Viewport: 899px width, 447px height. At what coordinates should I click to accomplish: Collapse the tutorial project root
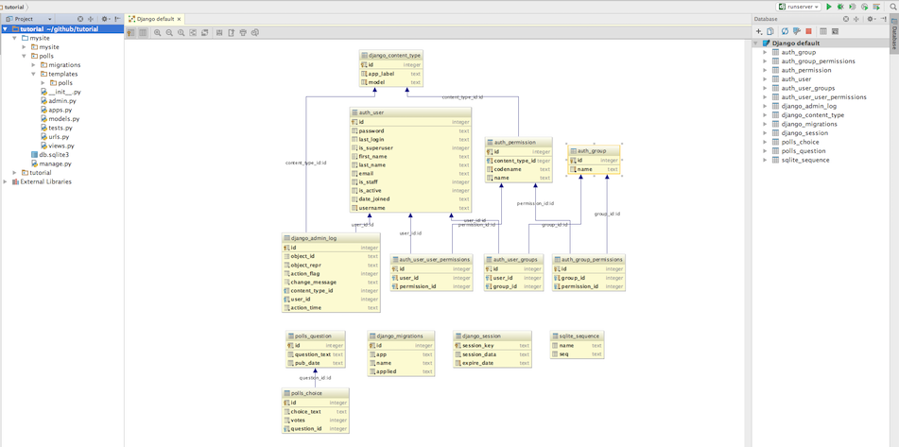(x=5, y=28)
